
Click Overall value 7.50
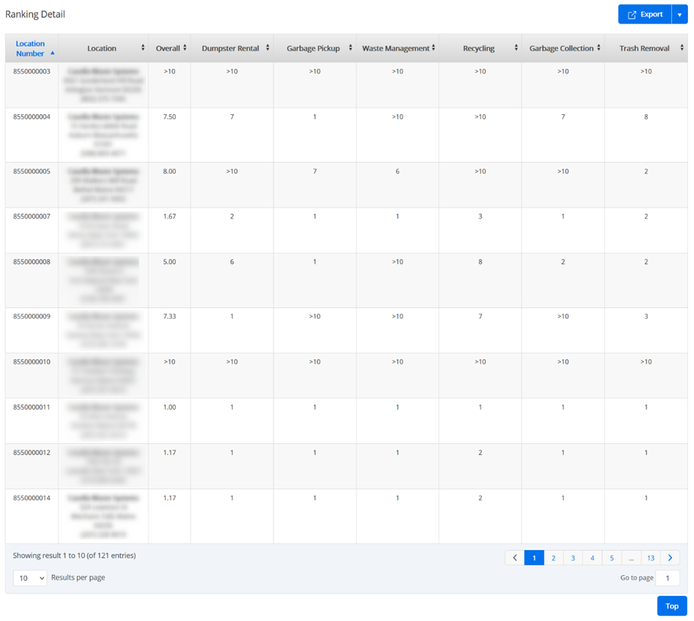click(x=170, y=117)
